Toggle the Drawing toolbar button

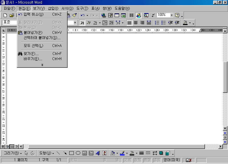pyautogui.click(x=139, y=15)
